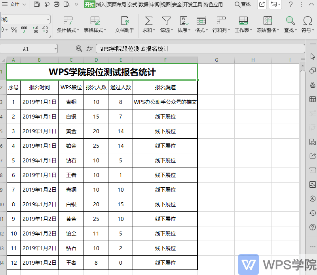Click the table grid icon in right sidebar
The height and width of the screenshot is (275, 317).
313,99
